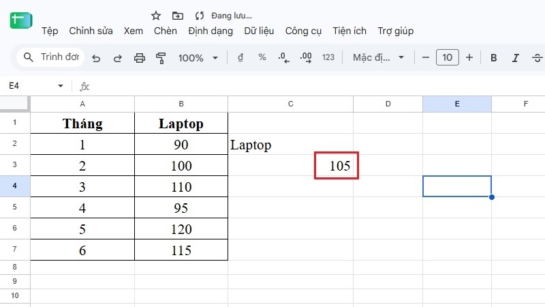Format as percent
Screen dimensions: 545x307
(262, 57)
